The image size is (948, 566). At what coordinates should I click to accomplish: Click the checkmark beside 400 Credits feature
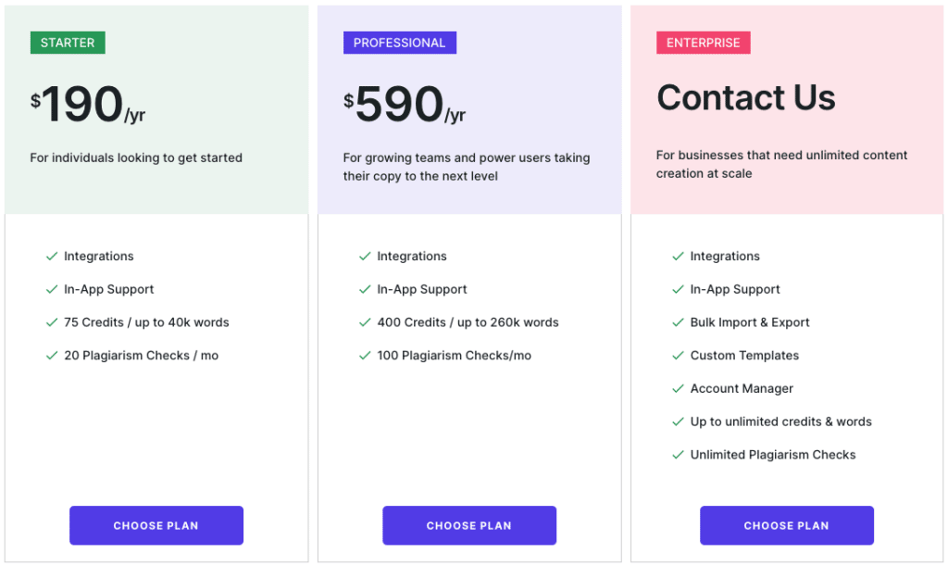coord(365,322)
